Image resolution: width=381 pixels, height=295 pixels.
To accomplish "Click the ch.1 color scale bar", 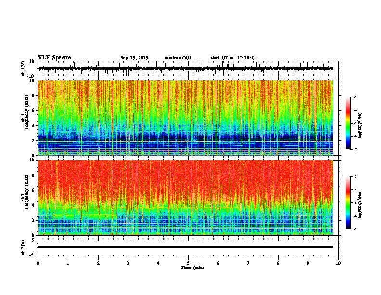I will (x=348, y=123).
